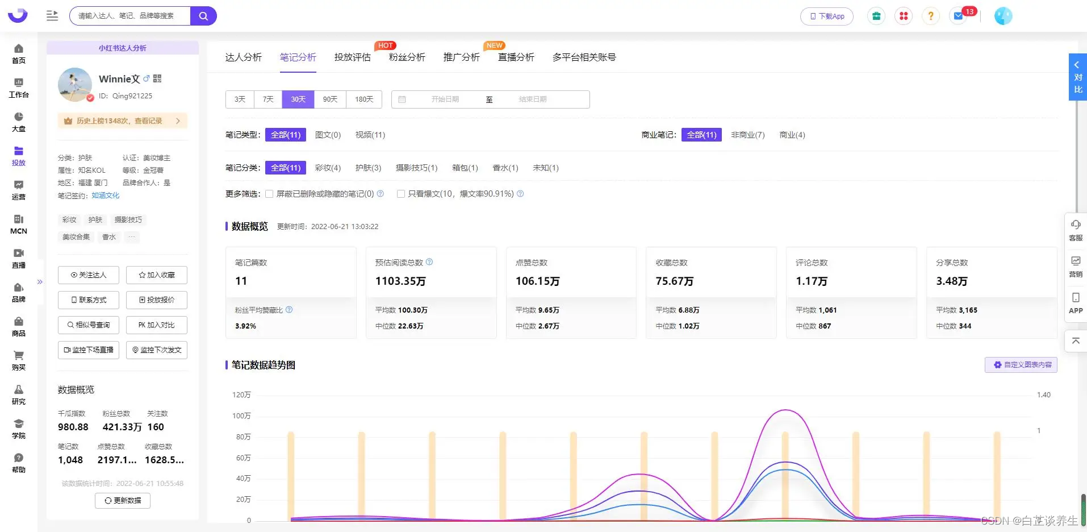1087x532 pixels.
Task: Open the MCN sidebar icon
Action: pyautogui.click(x=19, y=224)
